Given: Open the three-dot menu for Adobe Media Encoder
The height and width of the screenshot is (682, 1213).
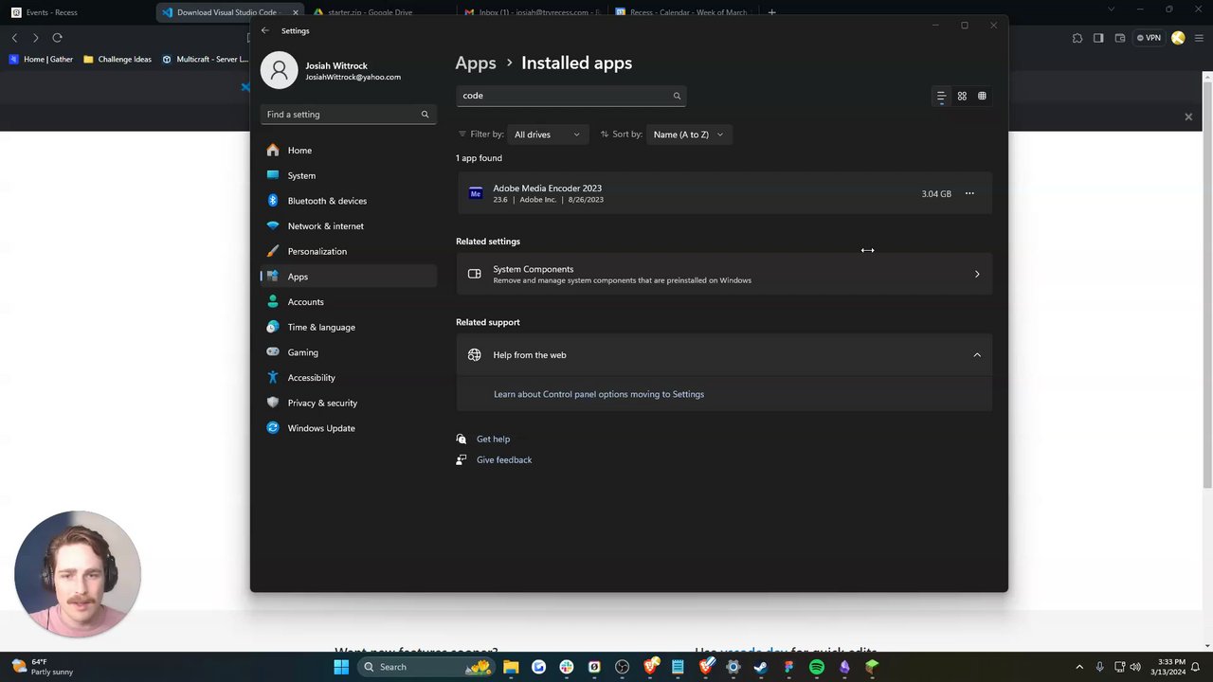Looking at the screenshot, I should (969, 193).
